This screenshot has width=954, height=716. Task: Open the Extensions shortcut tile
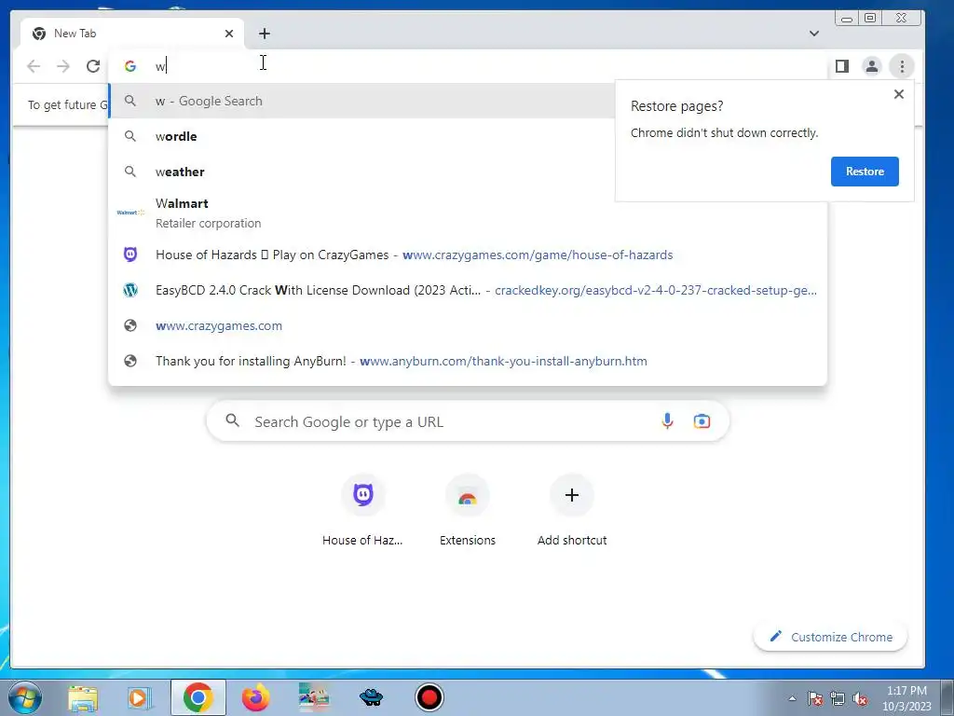468,510
